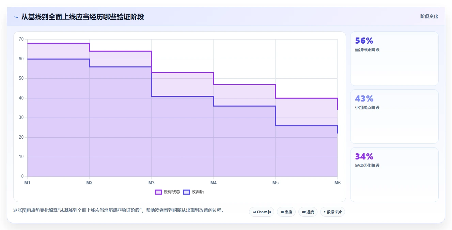The width and height of the screenshot is (452, 230).
Task: Click the 基线采集阶段 caption
Action: (x=367, y=50)
